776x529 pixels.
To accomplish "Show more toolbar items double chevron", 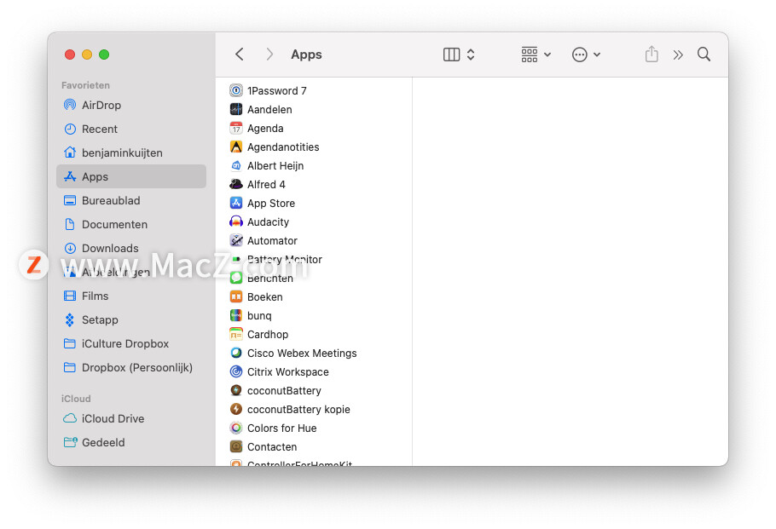I will click(x=678, y=55).
